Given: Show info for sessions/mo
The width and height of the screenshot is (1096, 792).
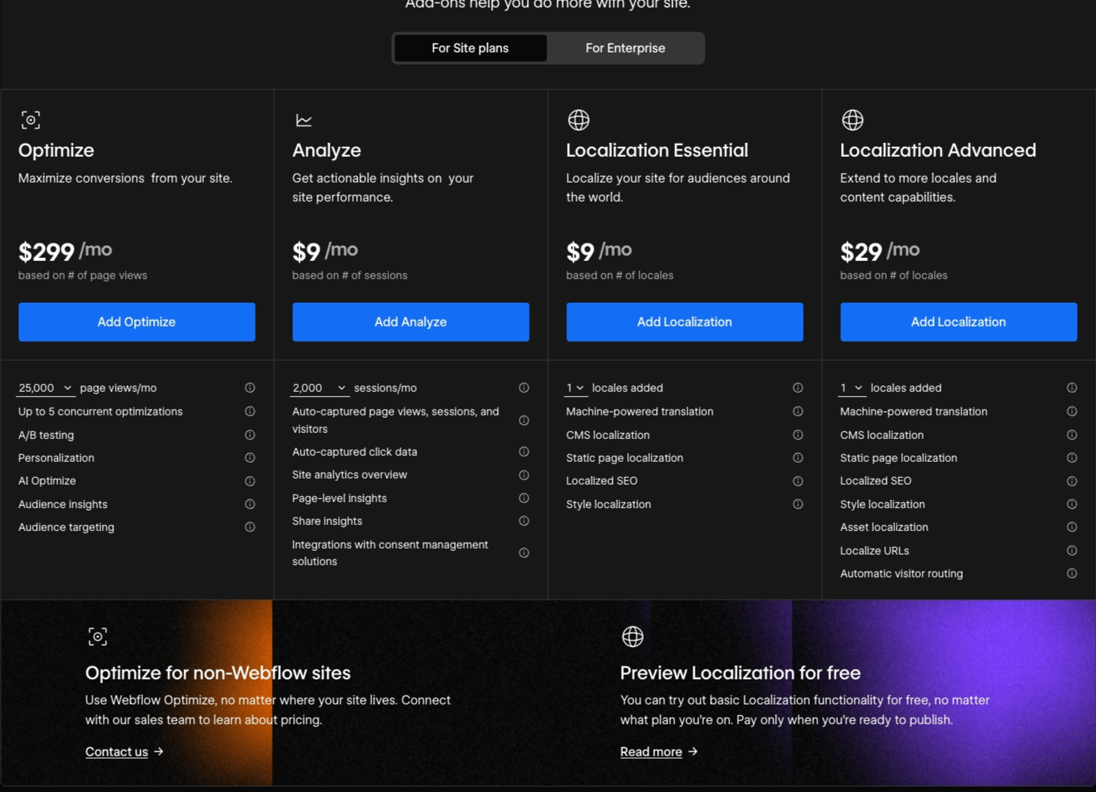Looking at the screenshot, I should tap(524, 388).
